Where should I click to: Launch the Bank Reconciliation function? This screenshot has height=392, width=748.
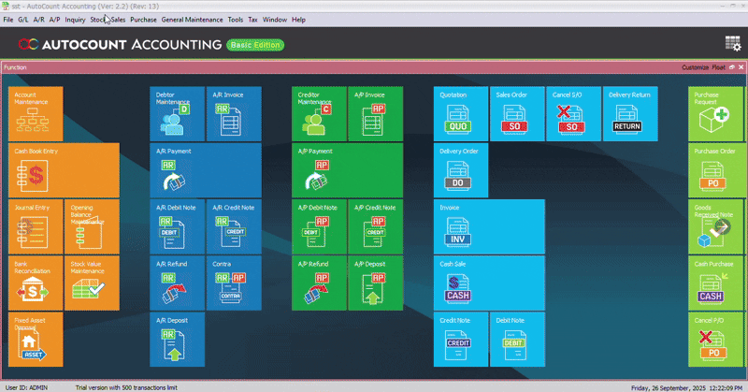(x=36, y=283)
